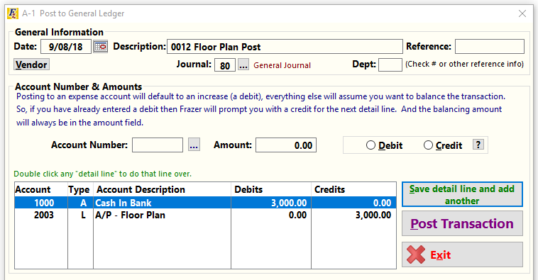The image size is (538, 280).
Task: Click the Post Transaction button
Action: tap(462, 223)
